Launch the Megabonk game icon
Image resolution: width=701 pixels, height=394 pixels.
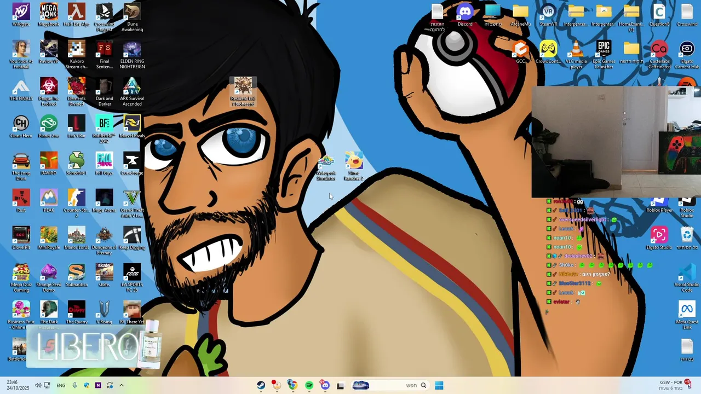49,15
